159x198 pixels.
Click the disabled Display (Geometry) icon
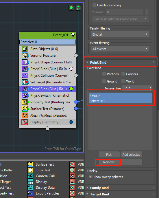click(25, 122)
